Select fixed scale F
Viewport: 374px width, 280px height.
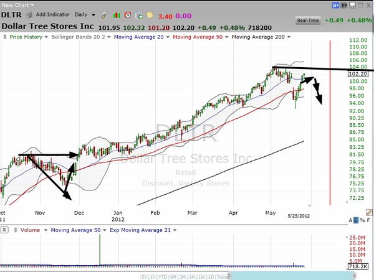[368, 220]
